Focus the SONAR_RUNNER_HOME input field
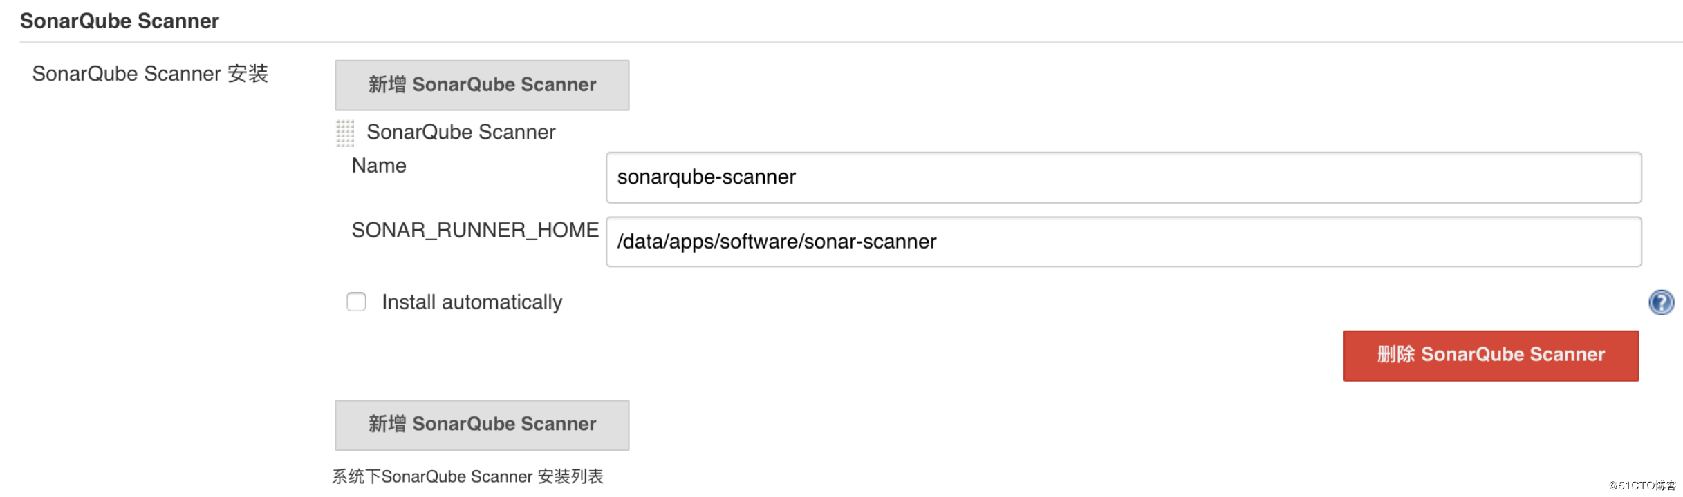The image size is (1683, 497). pos(1123,242)
